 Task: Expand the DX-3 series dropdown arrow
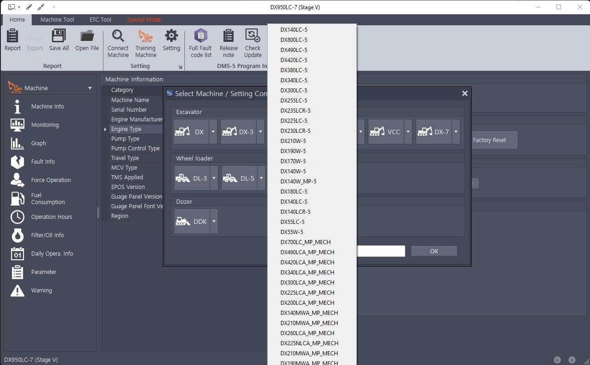point(260,132)
